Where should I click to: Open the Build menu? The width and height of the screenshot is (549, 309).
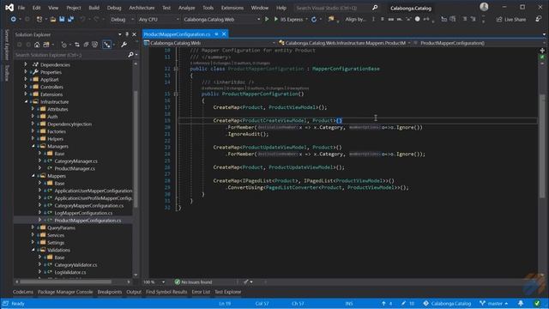point(94,8)
